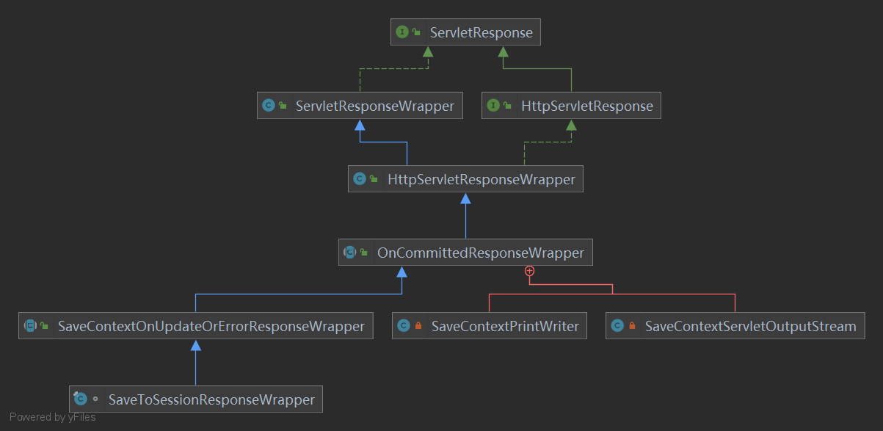Select the SaveContextServletOutputStream class node

point(735,326)
